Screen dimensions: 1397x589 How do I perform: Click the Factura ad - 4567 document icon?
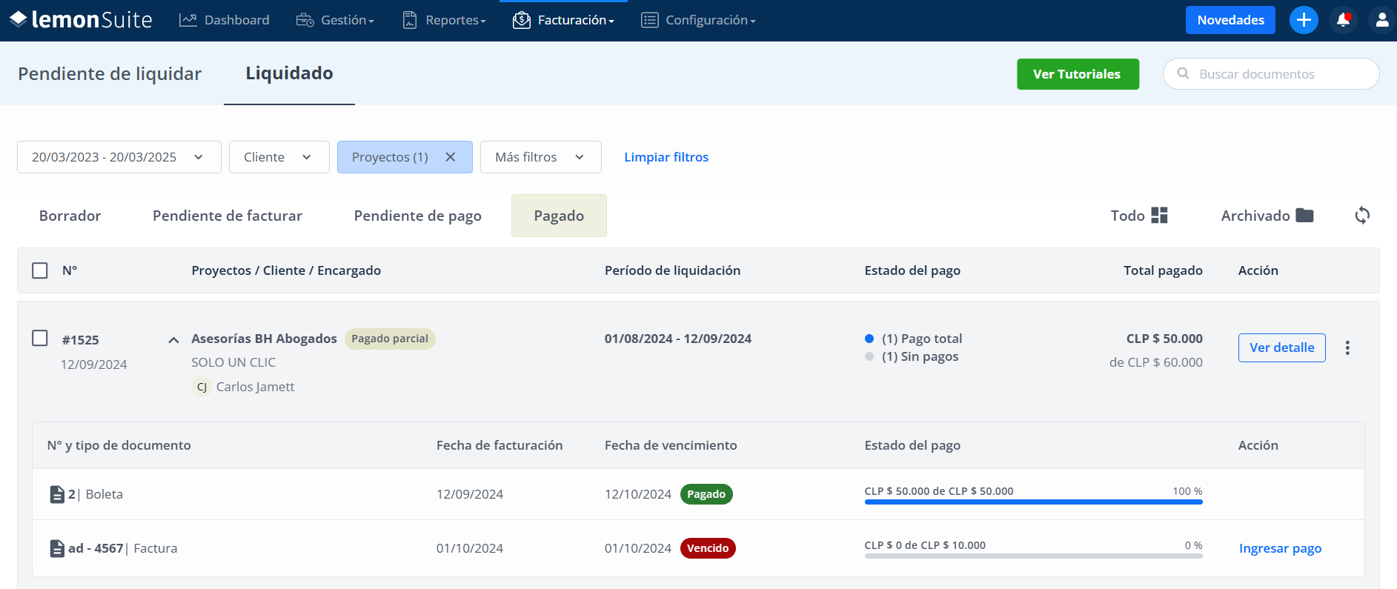pyautogui.click(x=57, y=548)
